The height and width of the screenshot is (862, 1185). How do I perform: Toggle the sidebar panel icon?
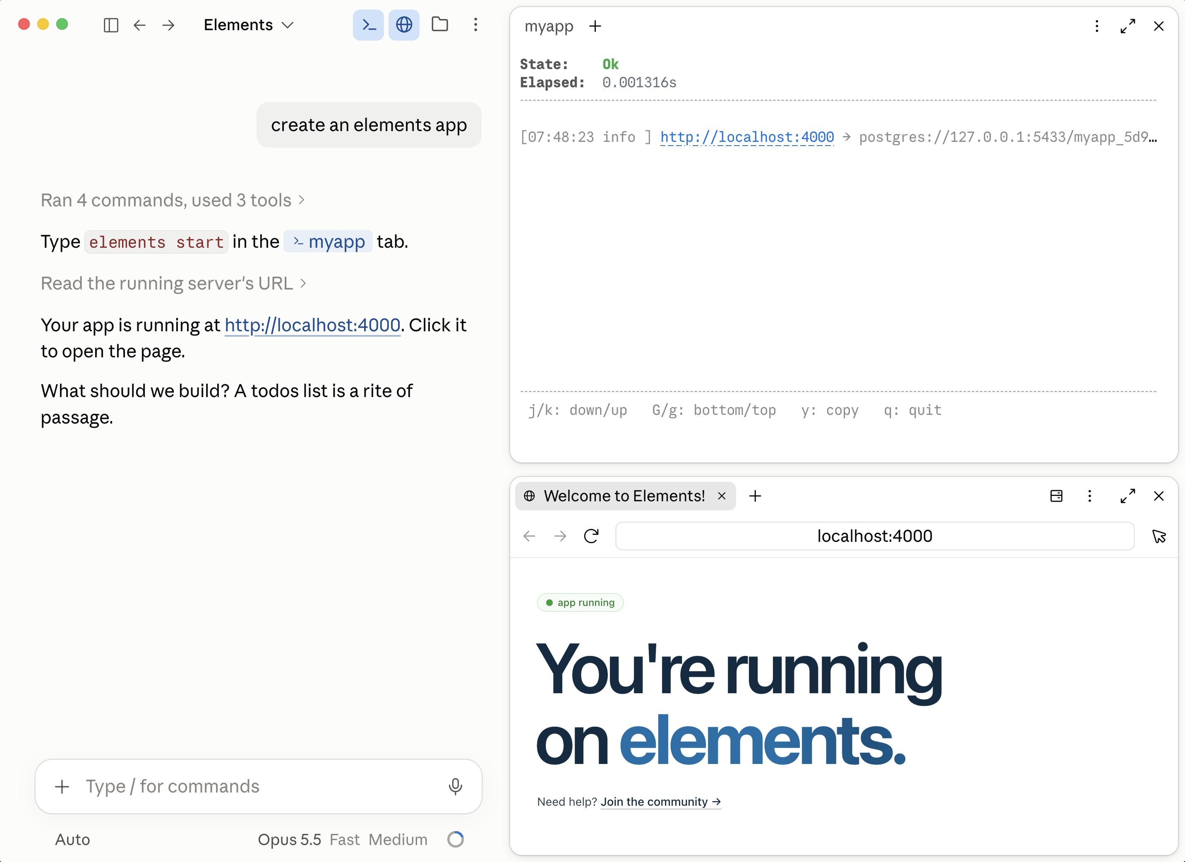coord(111,25)
